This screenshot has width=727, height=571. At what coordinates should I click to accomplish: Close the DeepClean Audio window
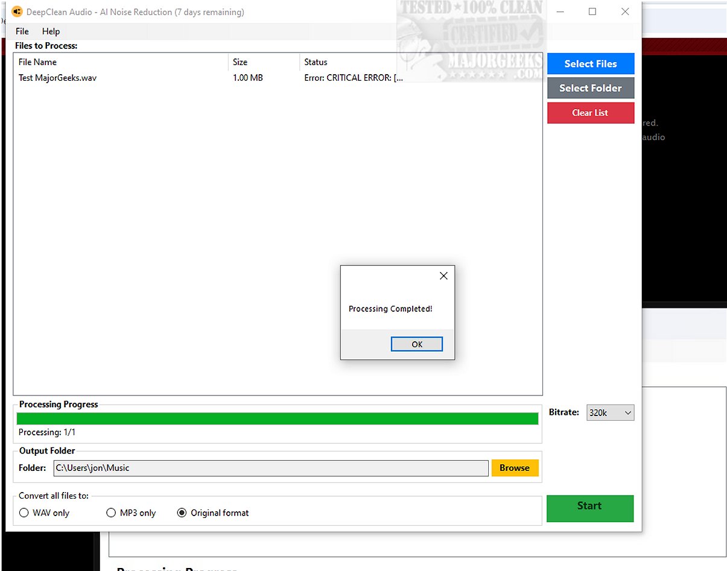(x=625, y=11)
